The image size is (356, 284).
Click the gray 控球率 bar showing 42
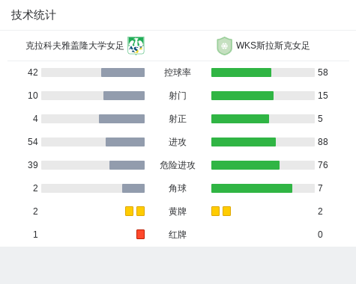(123, 72)
